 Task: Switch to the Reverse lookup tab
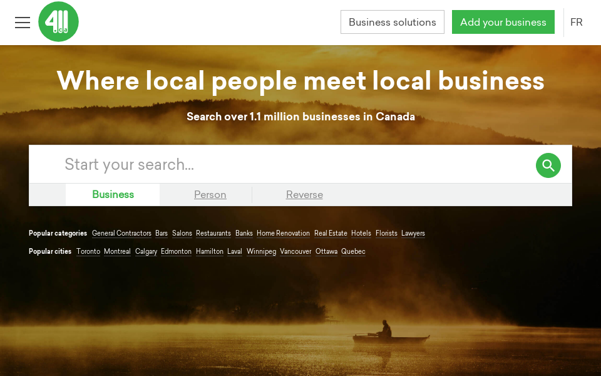(304, 195)
